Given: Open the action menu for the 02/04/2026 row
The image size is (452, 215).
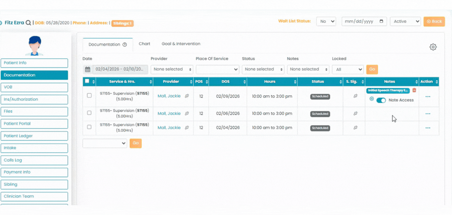Looking at the screenshot, I should tap(428, 128).
